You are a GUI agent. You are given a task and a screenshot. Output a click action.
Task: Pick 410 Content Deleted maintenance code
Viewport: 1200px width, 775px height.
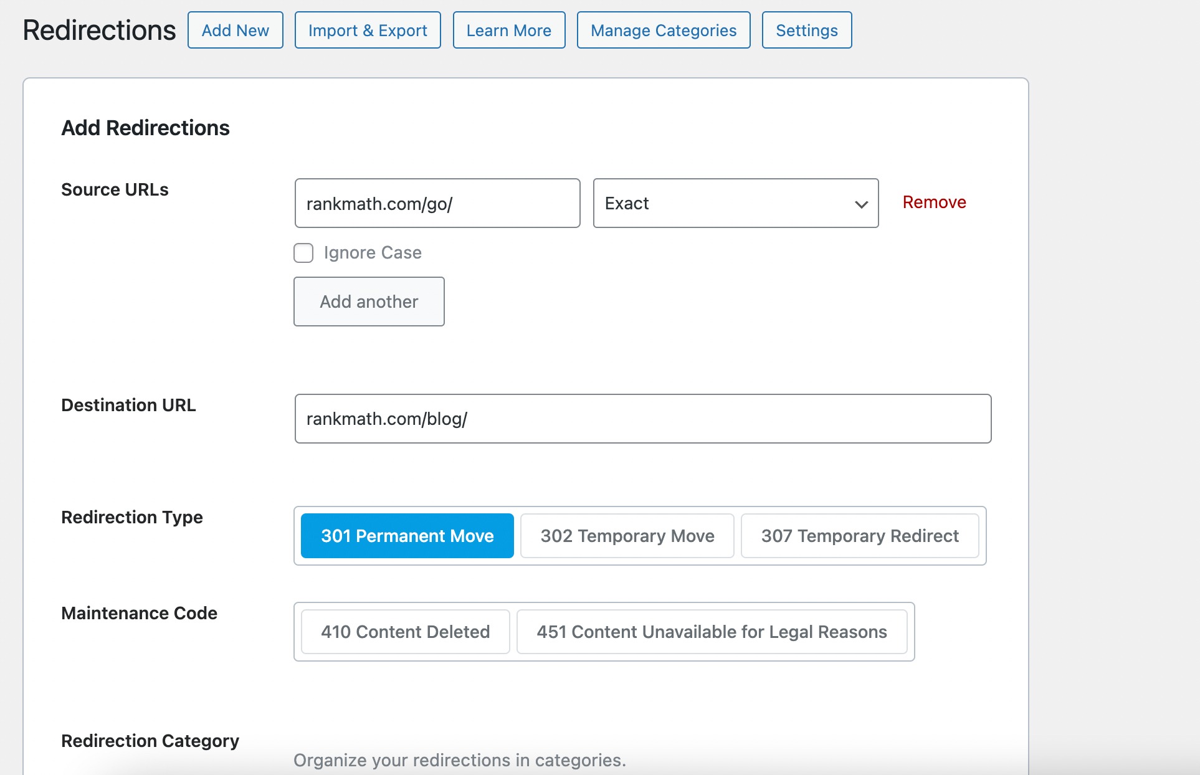pyautogui.click(x=405, y=632)
